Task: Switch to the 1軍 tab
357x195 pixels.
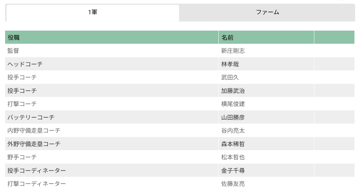Action: click(93, 12)
